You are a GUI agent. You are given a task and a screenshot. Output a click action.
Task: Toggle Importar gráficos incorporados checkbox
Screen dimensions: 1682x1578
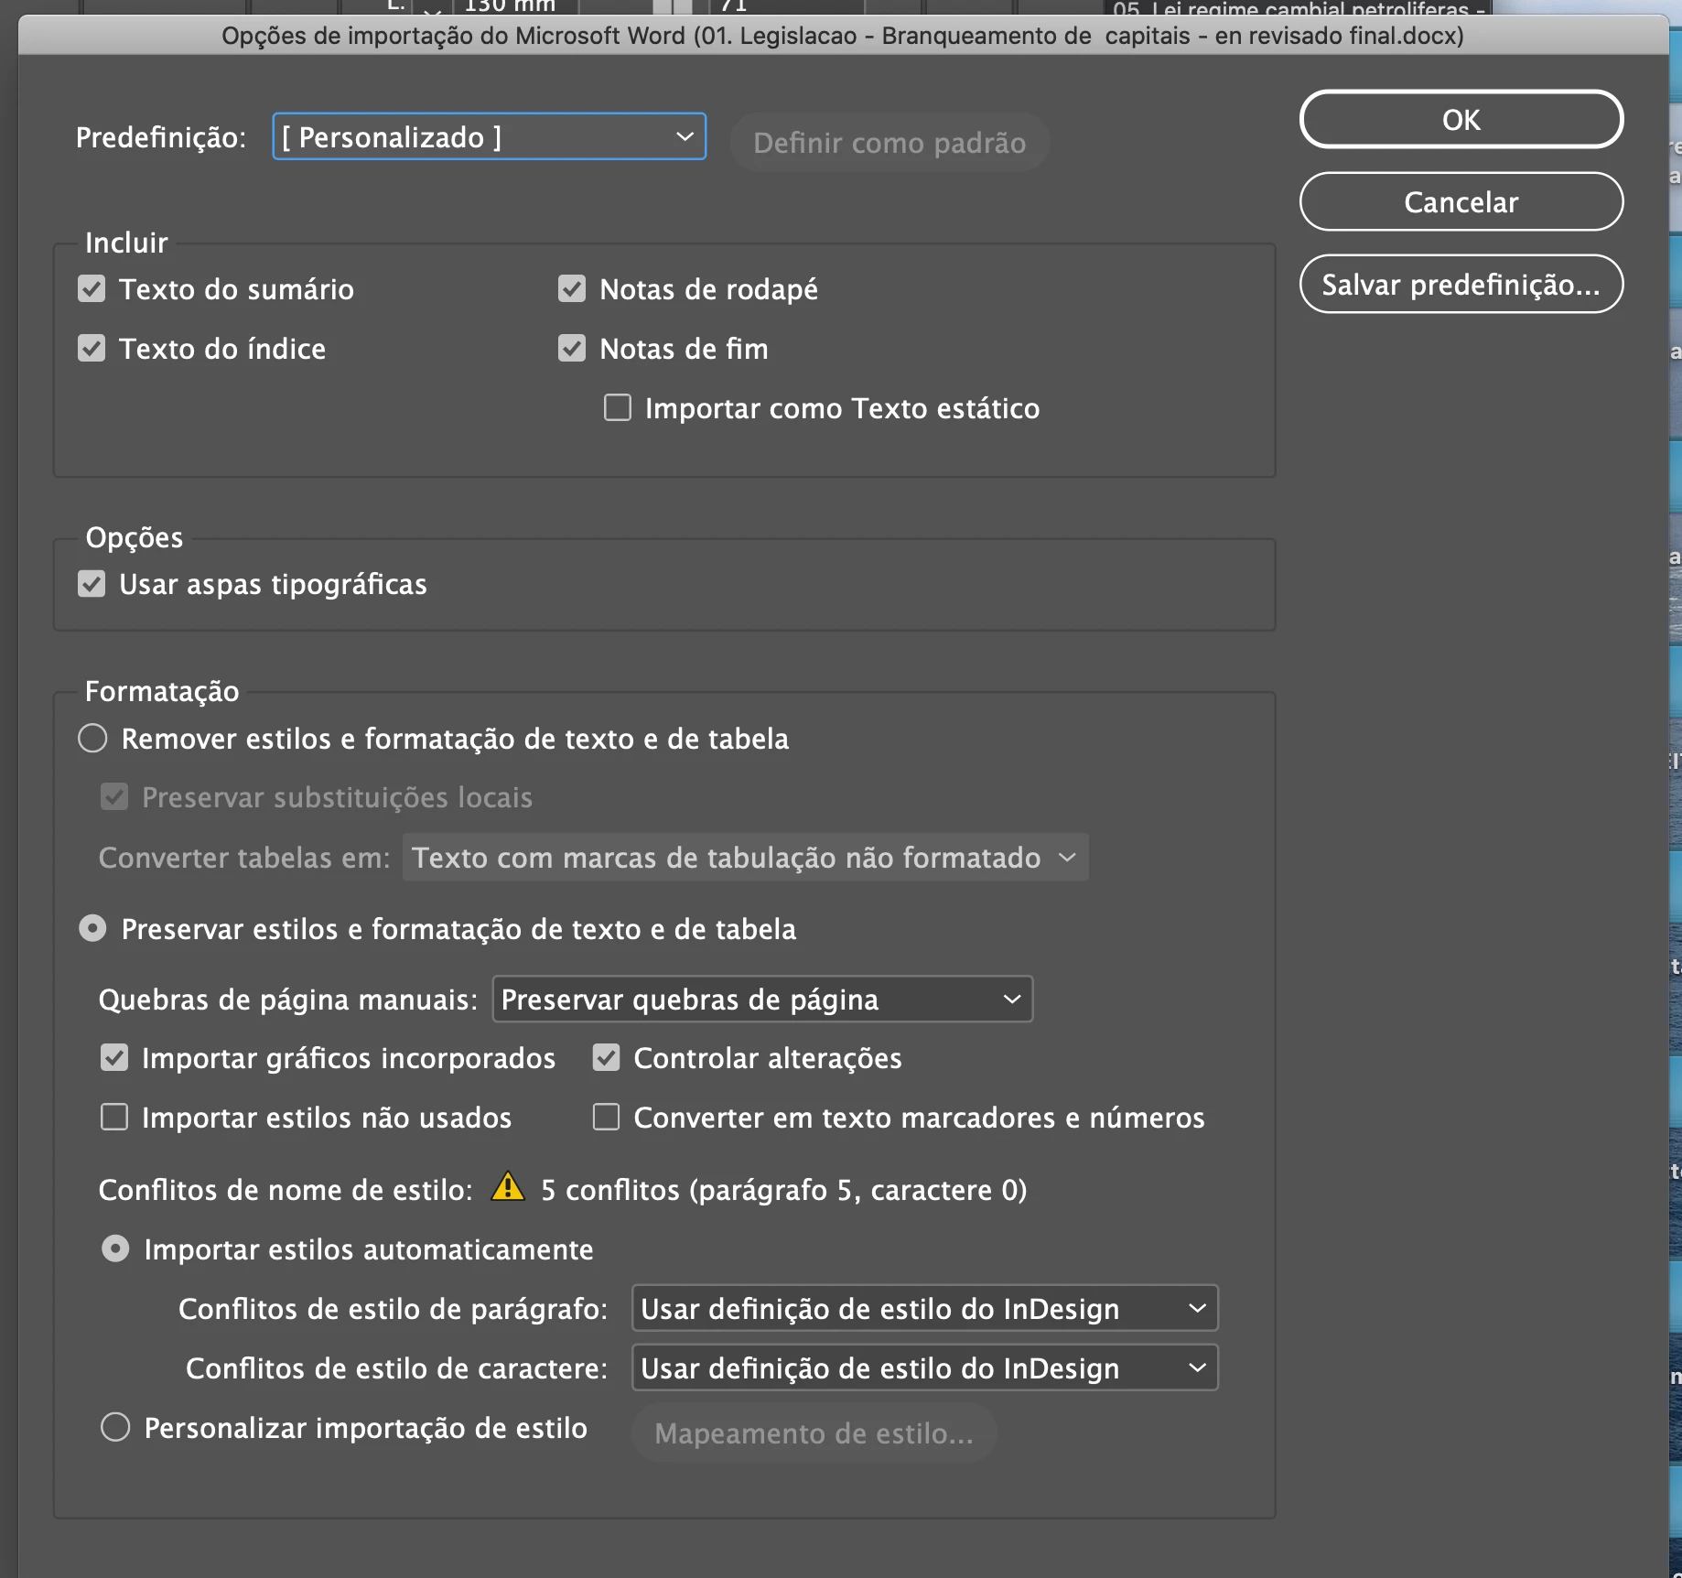pos(114,1058)
